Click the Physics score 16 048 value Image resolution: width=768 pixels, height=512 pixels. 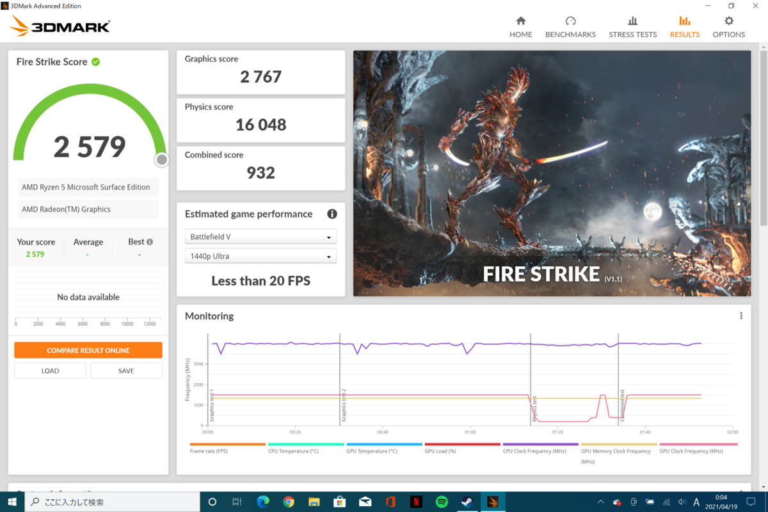(x=260, y=125)
